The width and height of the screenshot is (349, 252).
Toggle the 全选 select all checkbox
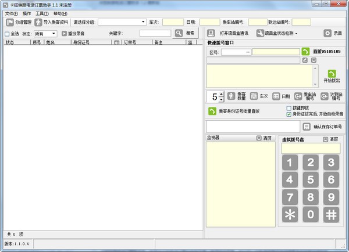(x=7, y=34)
